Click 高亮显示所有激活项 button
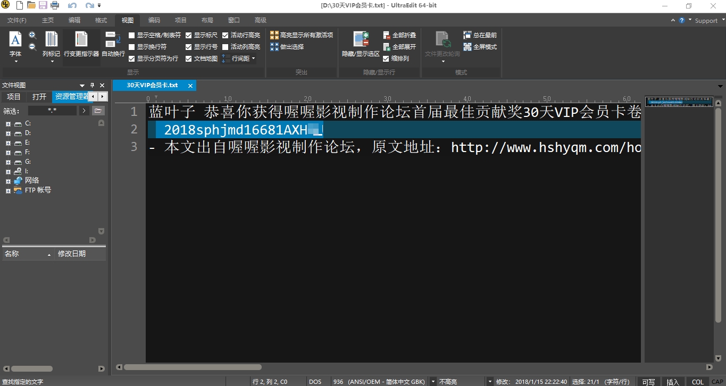 click(302, 35)
